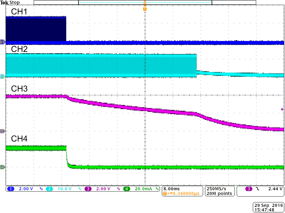Select the cyan channel 2 badge icon
Screen dimensions: 285x213
click(x=49, y=189)
